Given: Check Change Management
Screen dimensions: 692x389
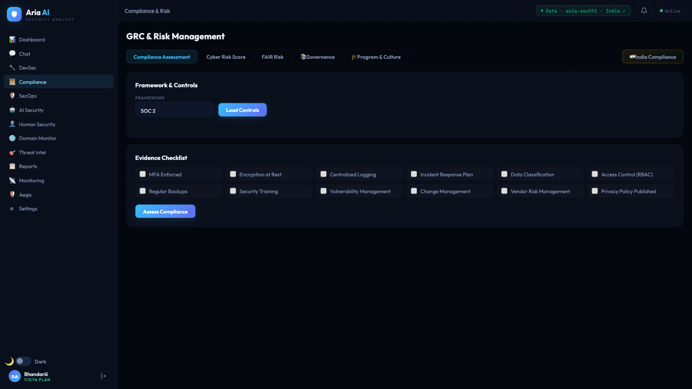Looking at the screenshot, I should click(414, 191).
